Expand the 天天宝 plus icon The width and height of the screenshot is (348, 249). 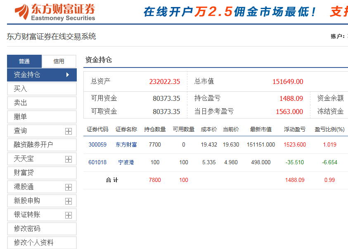coord(69,159)
